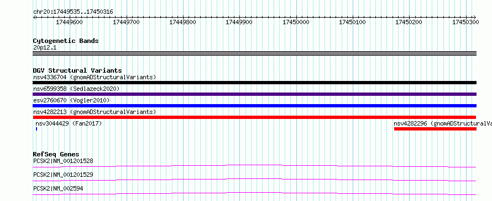Image resolution: width=492 pixels, height=201 pixels.
Task: Click PCSK2|NM_002594 transcript label
Action: click(58, 188)
